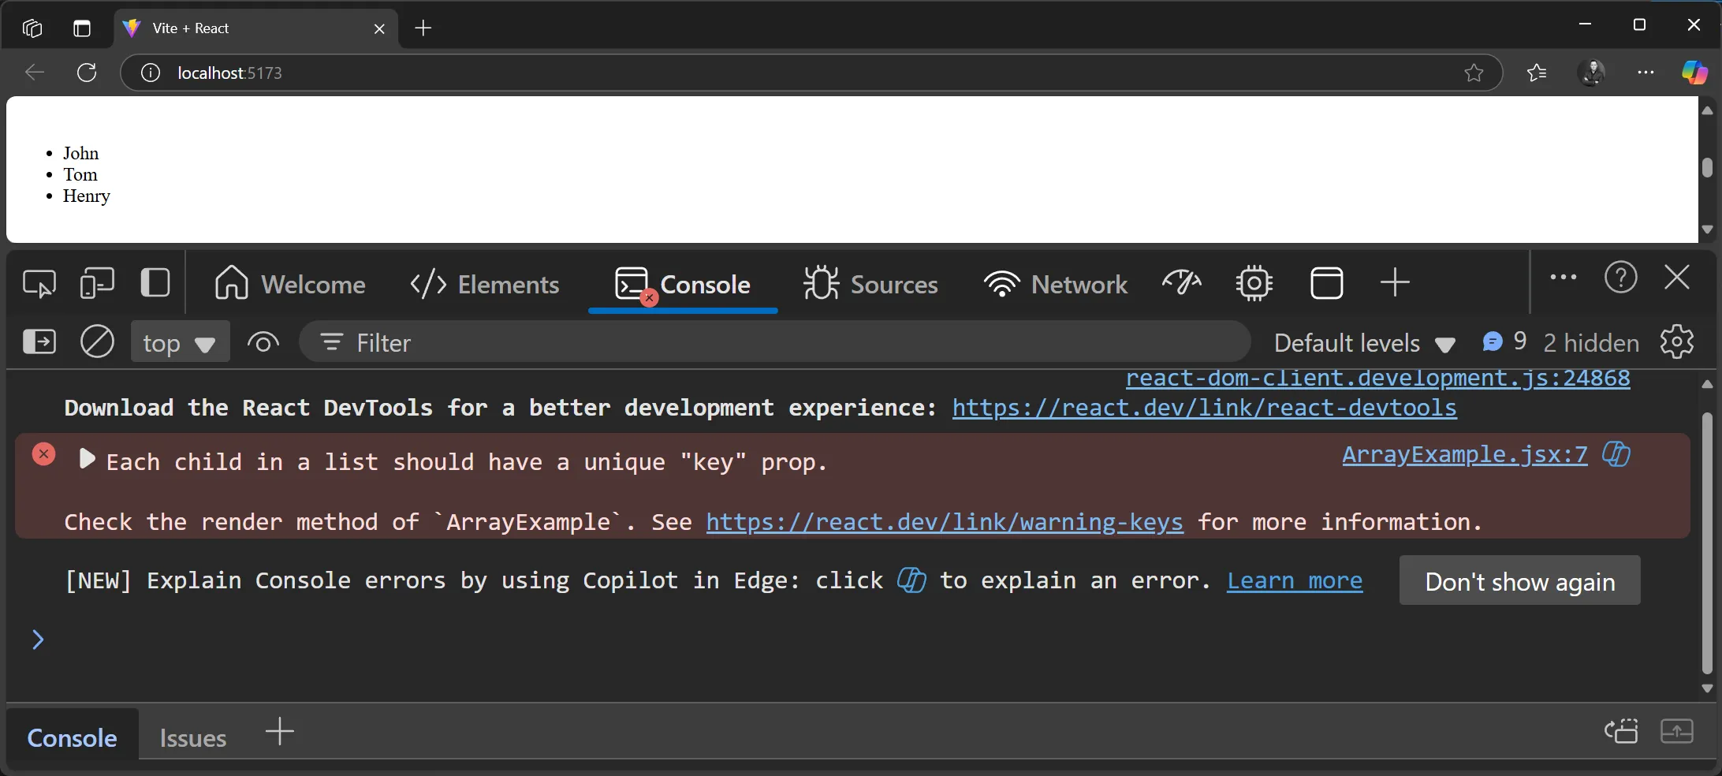Screen dimensions: 1722x776
Task: Toggle the console sidebar
Action: [x=39, y=342]
